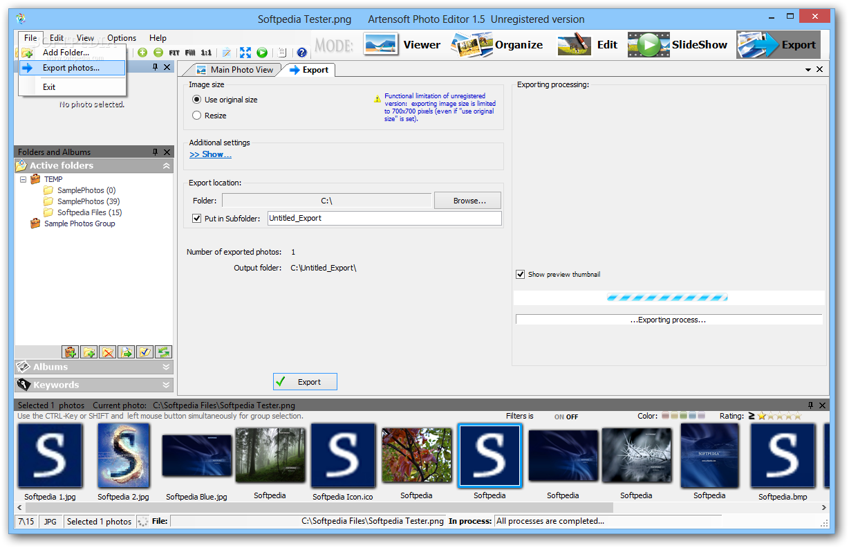
Task: Switch to Edit mode
Action: [x=588, y=45]
